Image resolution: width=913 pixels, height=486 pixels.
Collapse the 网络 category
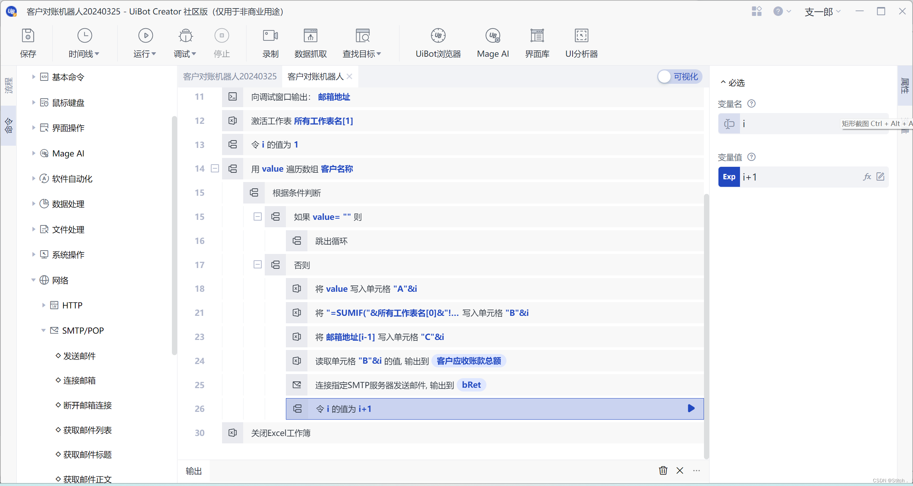(33, 280)
